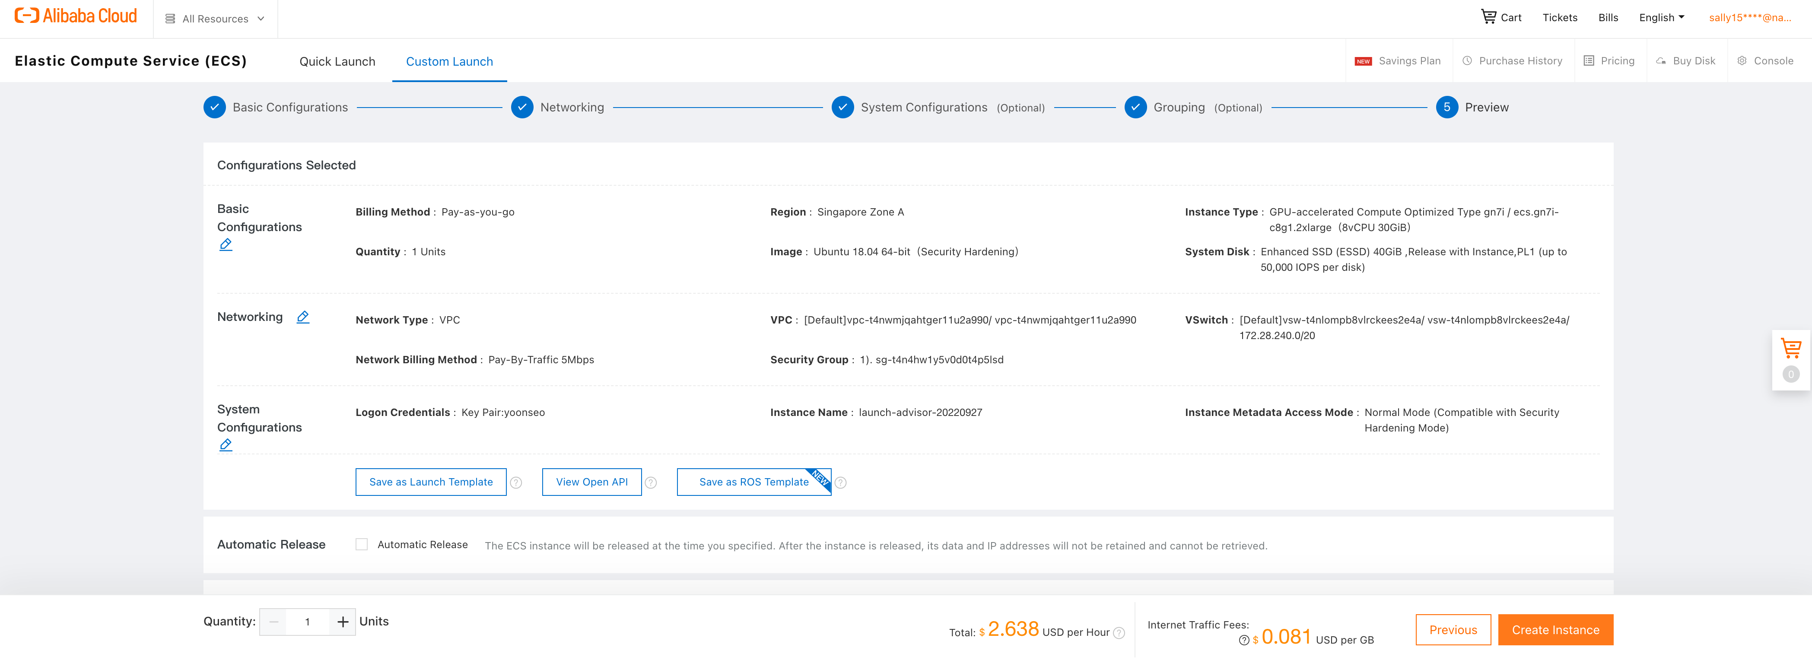Open the floating cart panel on the right edge

(1792, 347)
